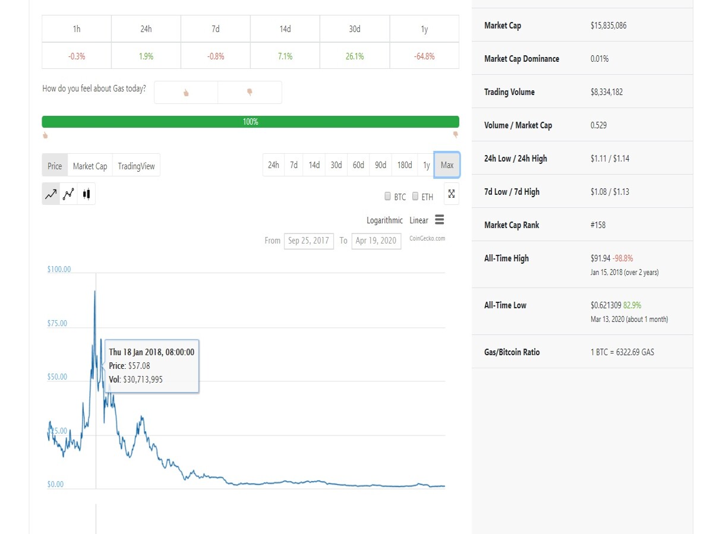Select the 180d chart range
The image size is (713, 534).
[x=405, y=165]
